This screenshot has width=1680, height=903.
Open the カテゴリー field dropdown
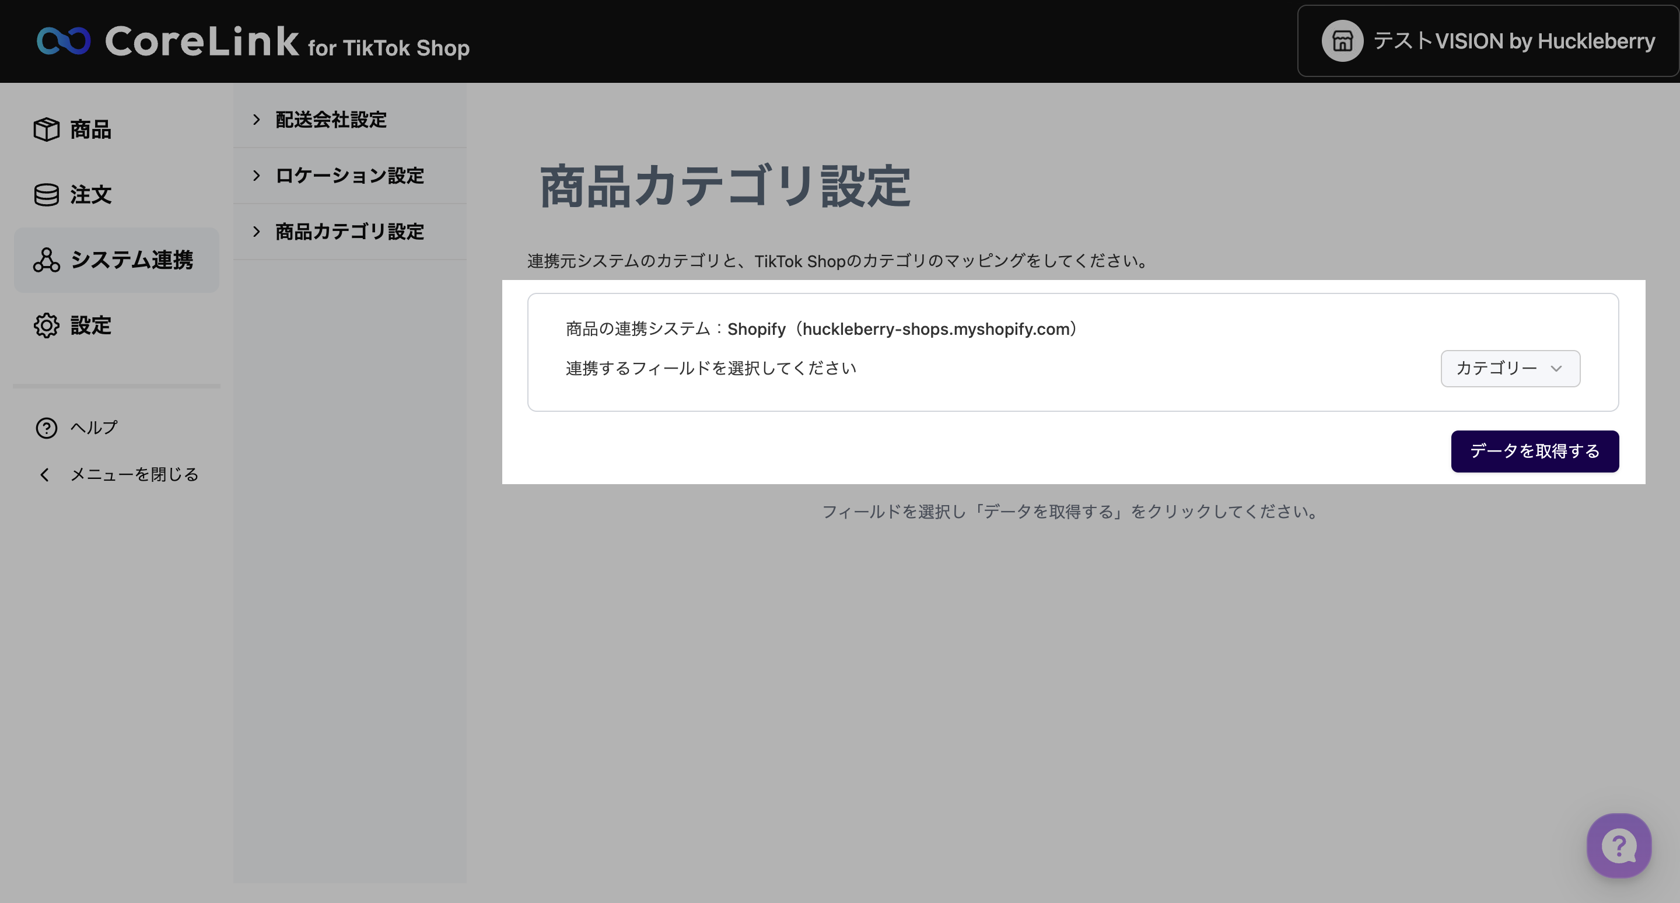1509,368
